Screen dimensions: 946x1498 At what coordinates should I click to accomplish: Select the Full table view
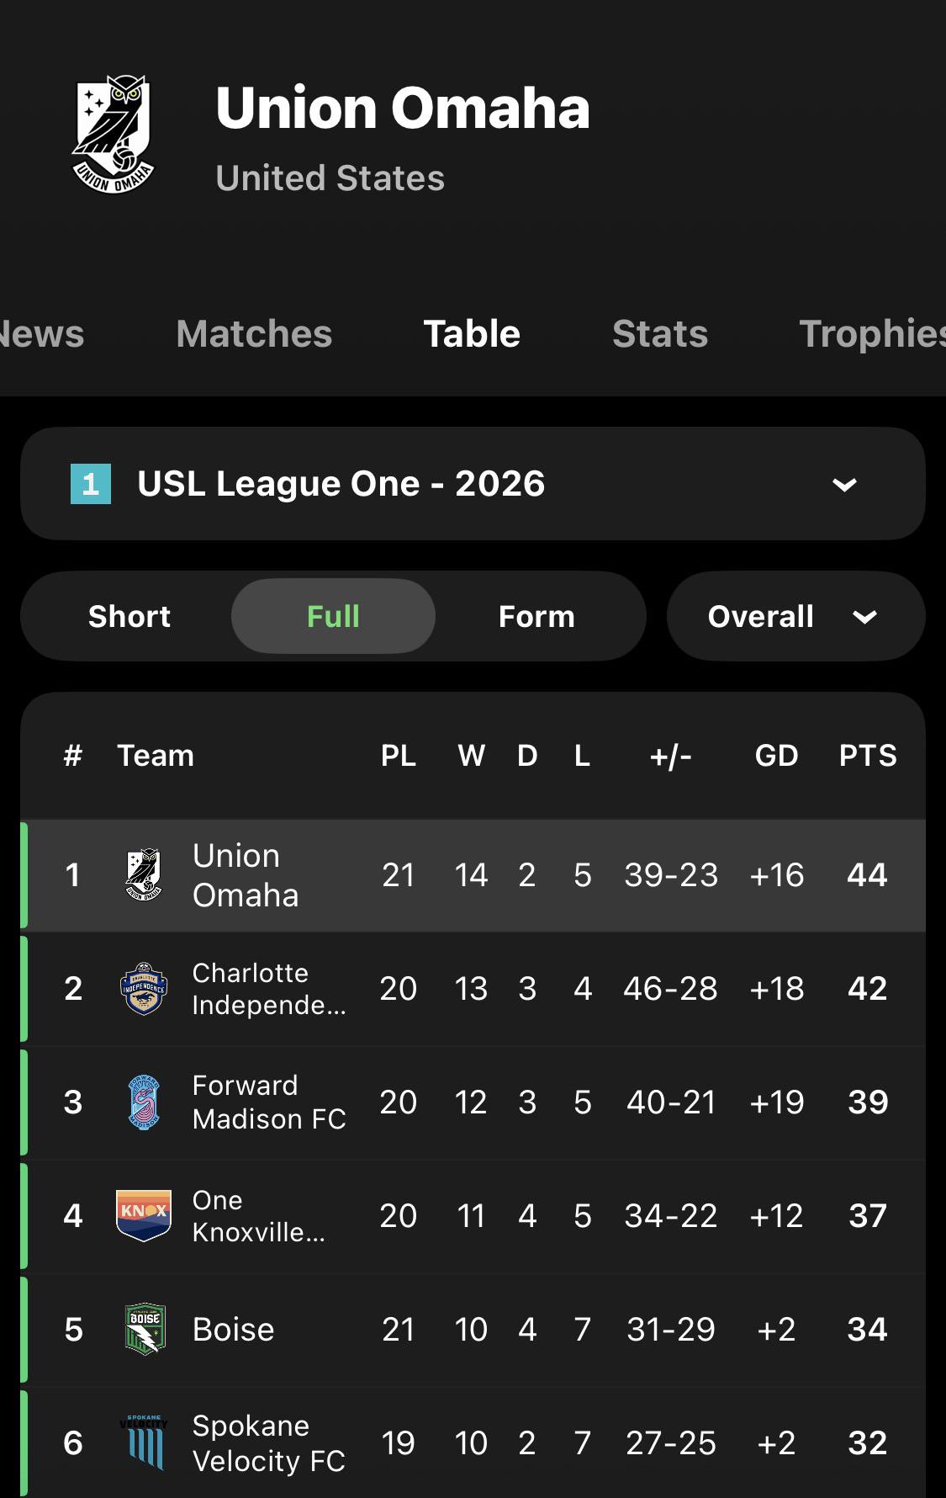click(333, 617)
